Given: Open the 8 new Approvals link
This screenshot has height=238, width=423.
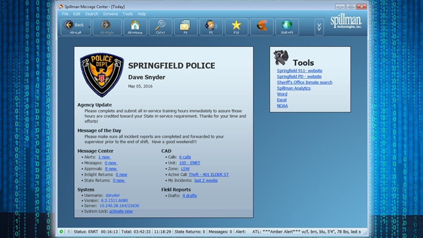Looking at the screenshot, I should [x=111, y=169].
